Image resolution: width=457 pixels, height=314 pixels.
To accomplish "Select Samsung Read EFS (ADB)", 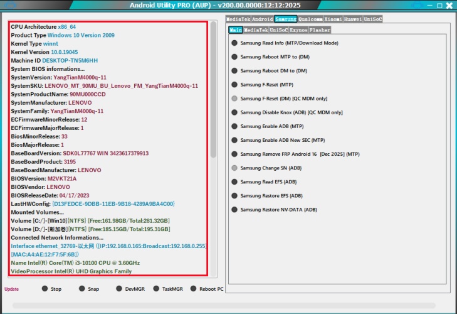I will (x=264, y=181).
